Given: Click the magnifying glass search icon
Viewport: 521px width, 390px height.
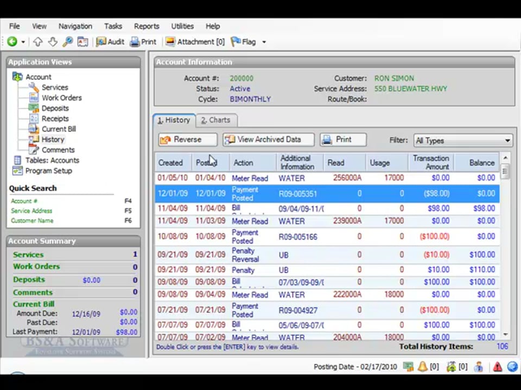Looking at the screenshot, I should (67, 42).
